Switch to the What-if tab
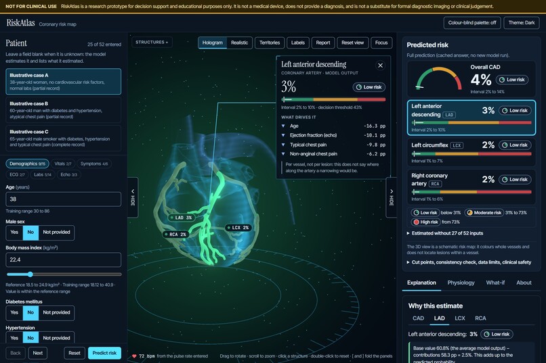The image size is (546, 363). (495, 283)
